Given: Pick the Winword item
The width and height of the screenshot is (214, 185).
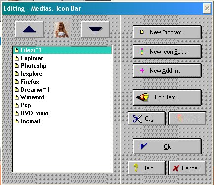Looking at the screenshot, I should 62,97.
